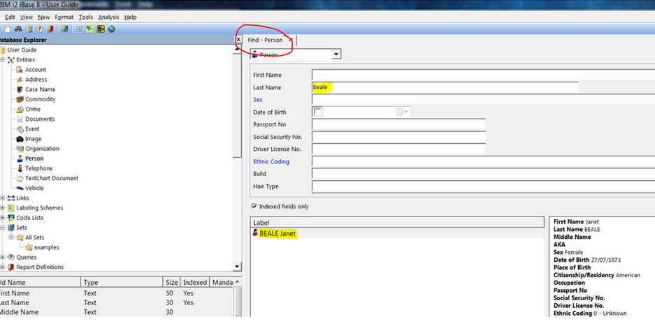The height and width of the screenshot is (324, 655).
Task: Select the Image entity icon
Action: 19,139
